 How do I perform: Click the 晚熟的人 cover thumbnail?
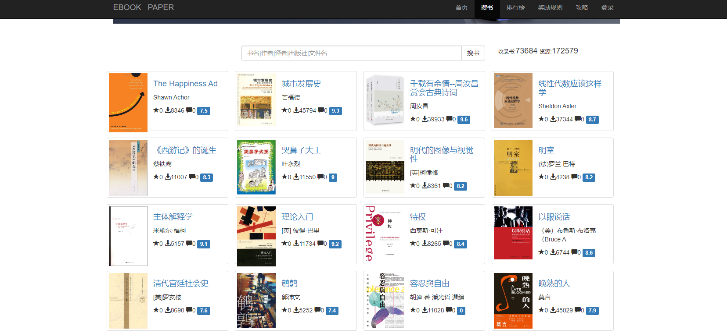point(513,301)
